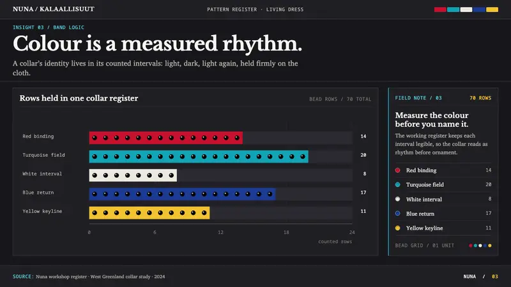This screenshot has width=511, height=287.
Task: Click the axis tick label 12
Action: tap(220, 232)
